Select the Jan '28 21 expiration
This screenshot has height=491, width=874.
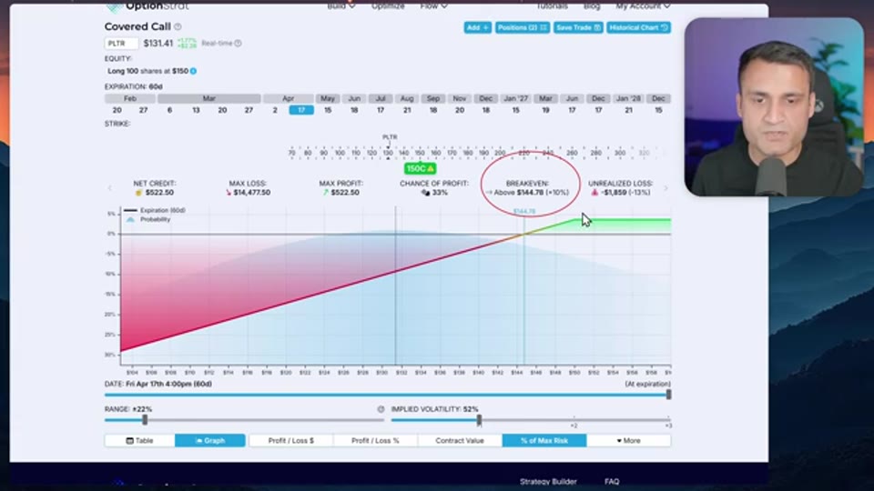[628, 110]
